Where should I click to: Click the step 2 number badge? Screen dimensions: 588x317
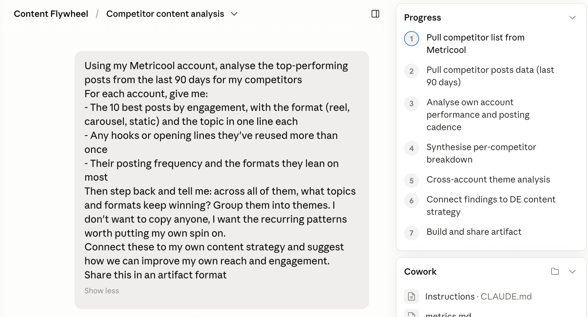pyautogui.click(x=412, y=71)
